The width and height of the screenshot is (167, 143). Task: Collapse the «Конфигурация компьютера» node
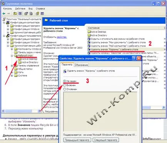4,23
